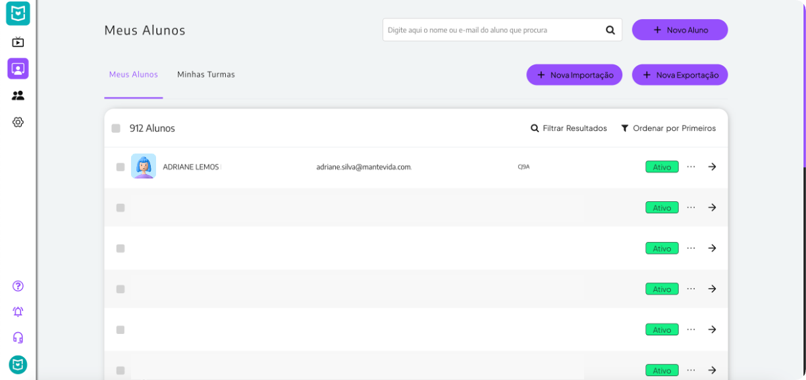Click the Novo Aluno button
The height and width of the screenshot is (380, 806).
tap(680, 30)
